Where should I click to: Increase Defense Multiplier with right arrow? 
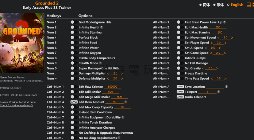(122, 79)
